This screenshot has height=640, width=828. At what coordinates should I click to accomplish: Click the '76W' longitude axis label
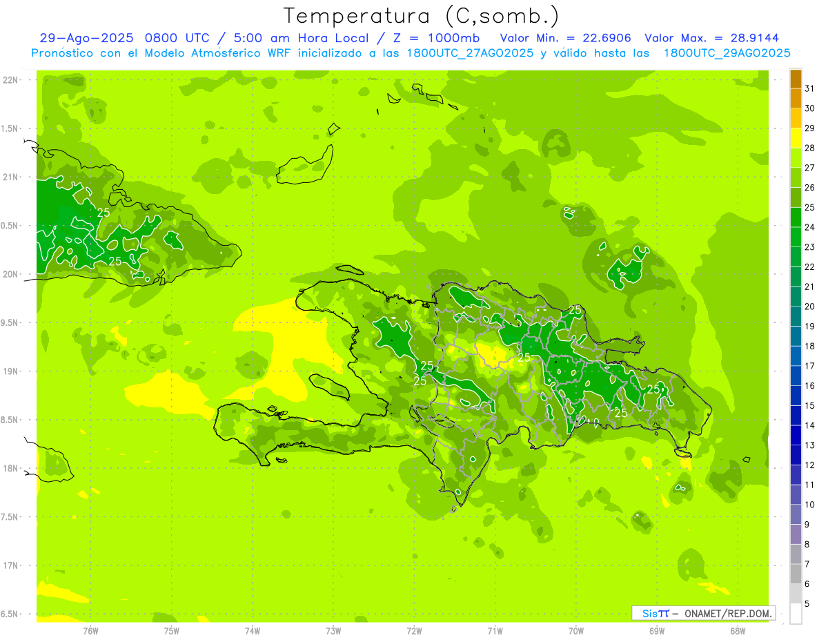[x=90, y=630]
